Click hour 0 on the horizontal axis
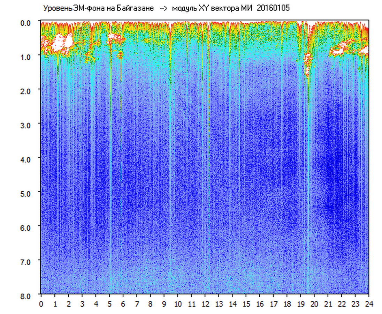This screenshot has width=382, height=314. [x=41, y=304]
